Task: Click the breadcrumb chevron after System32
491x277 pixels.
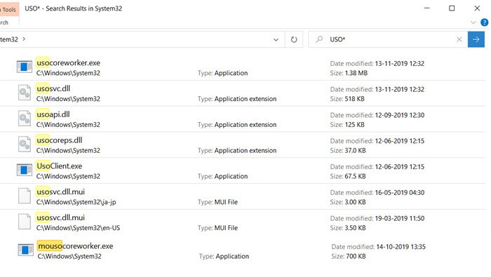Action: tap(24, 39)
